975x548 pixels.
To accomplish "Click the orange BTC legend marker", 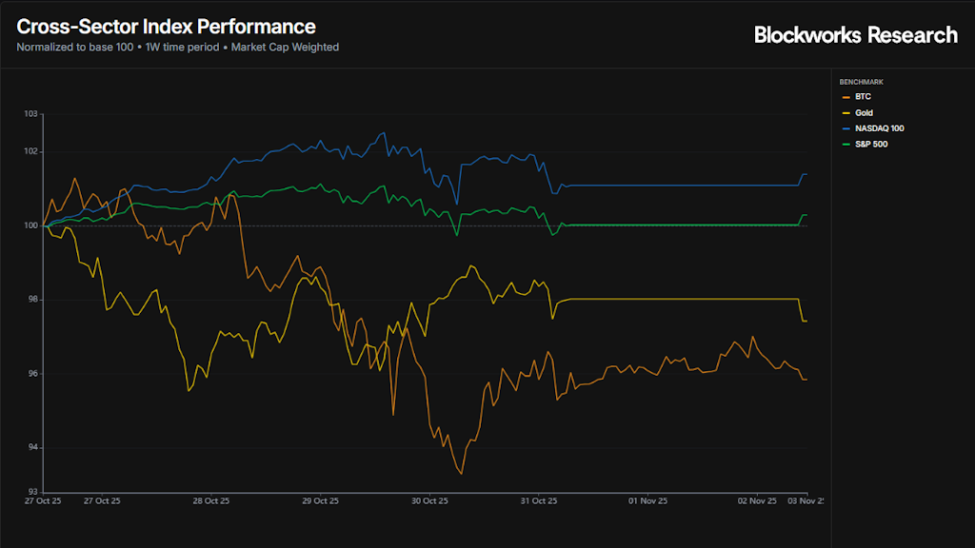I will (x=846, y=97).
